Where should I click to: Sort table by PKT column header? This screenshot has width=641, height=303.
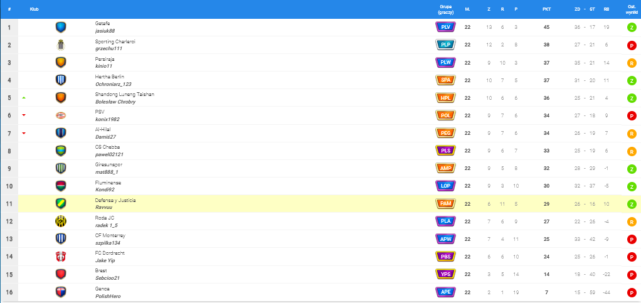(547, 9)
